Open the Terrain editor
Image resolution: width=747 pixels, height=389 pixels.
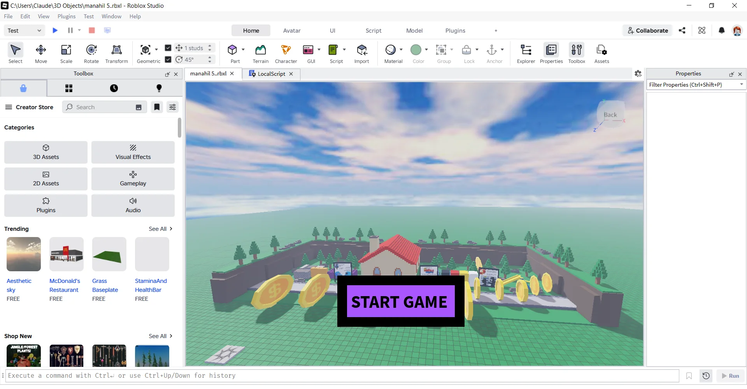click(261, 53)
